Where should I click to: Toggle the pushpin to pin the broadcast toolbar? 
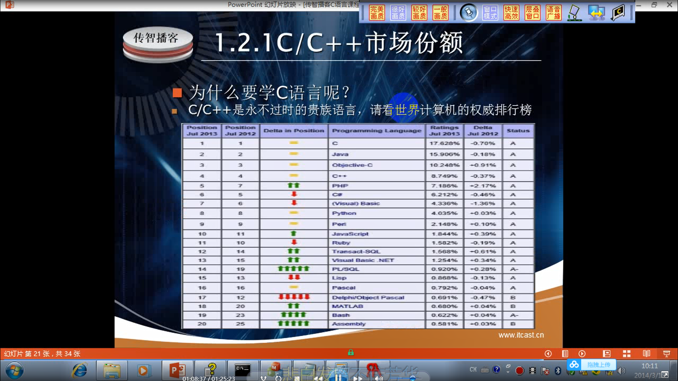pos(468,13)
